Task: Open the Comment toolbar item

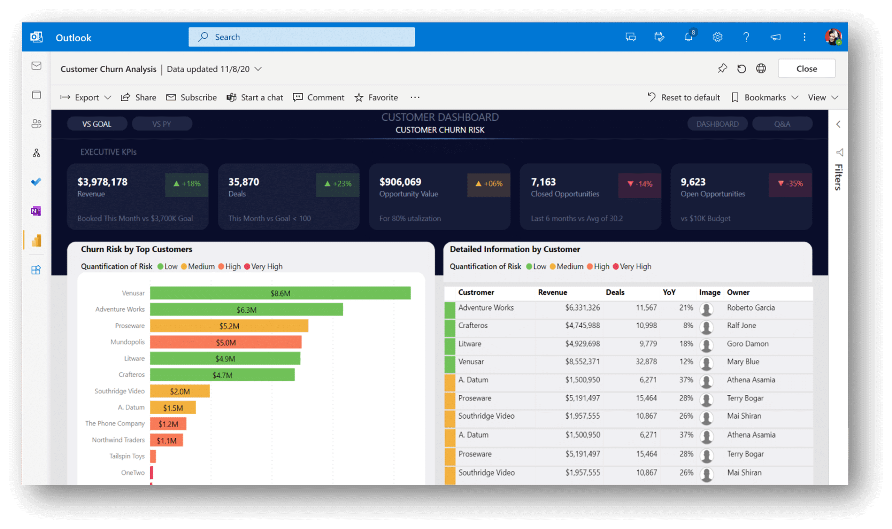Action: click(x=318, y=97)
